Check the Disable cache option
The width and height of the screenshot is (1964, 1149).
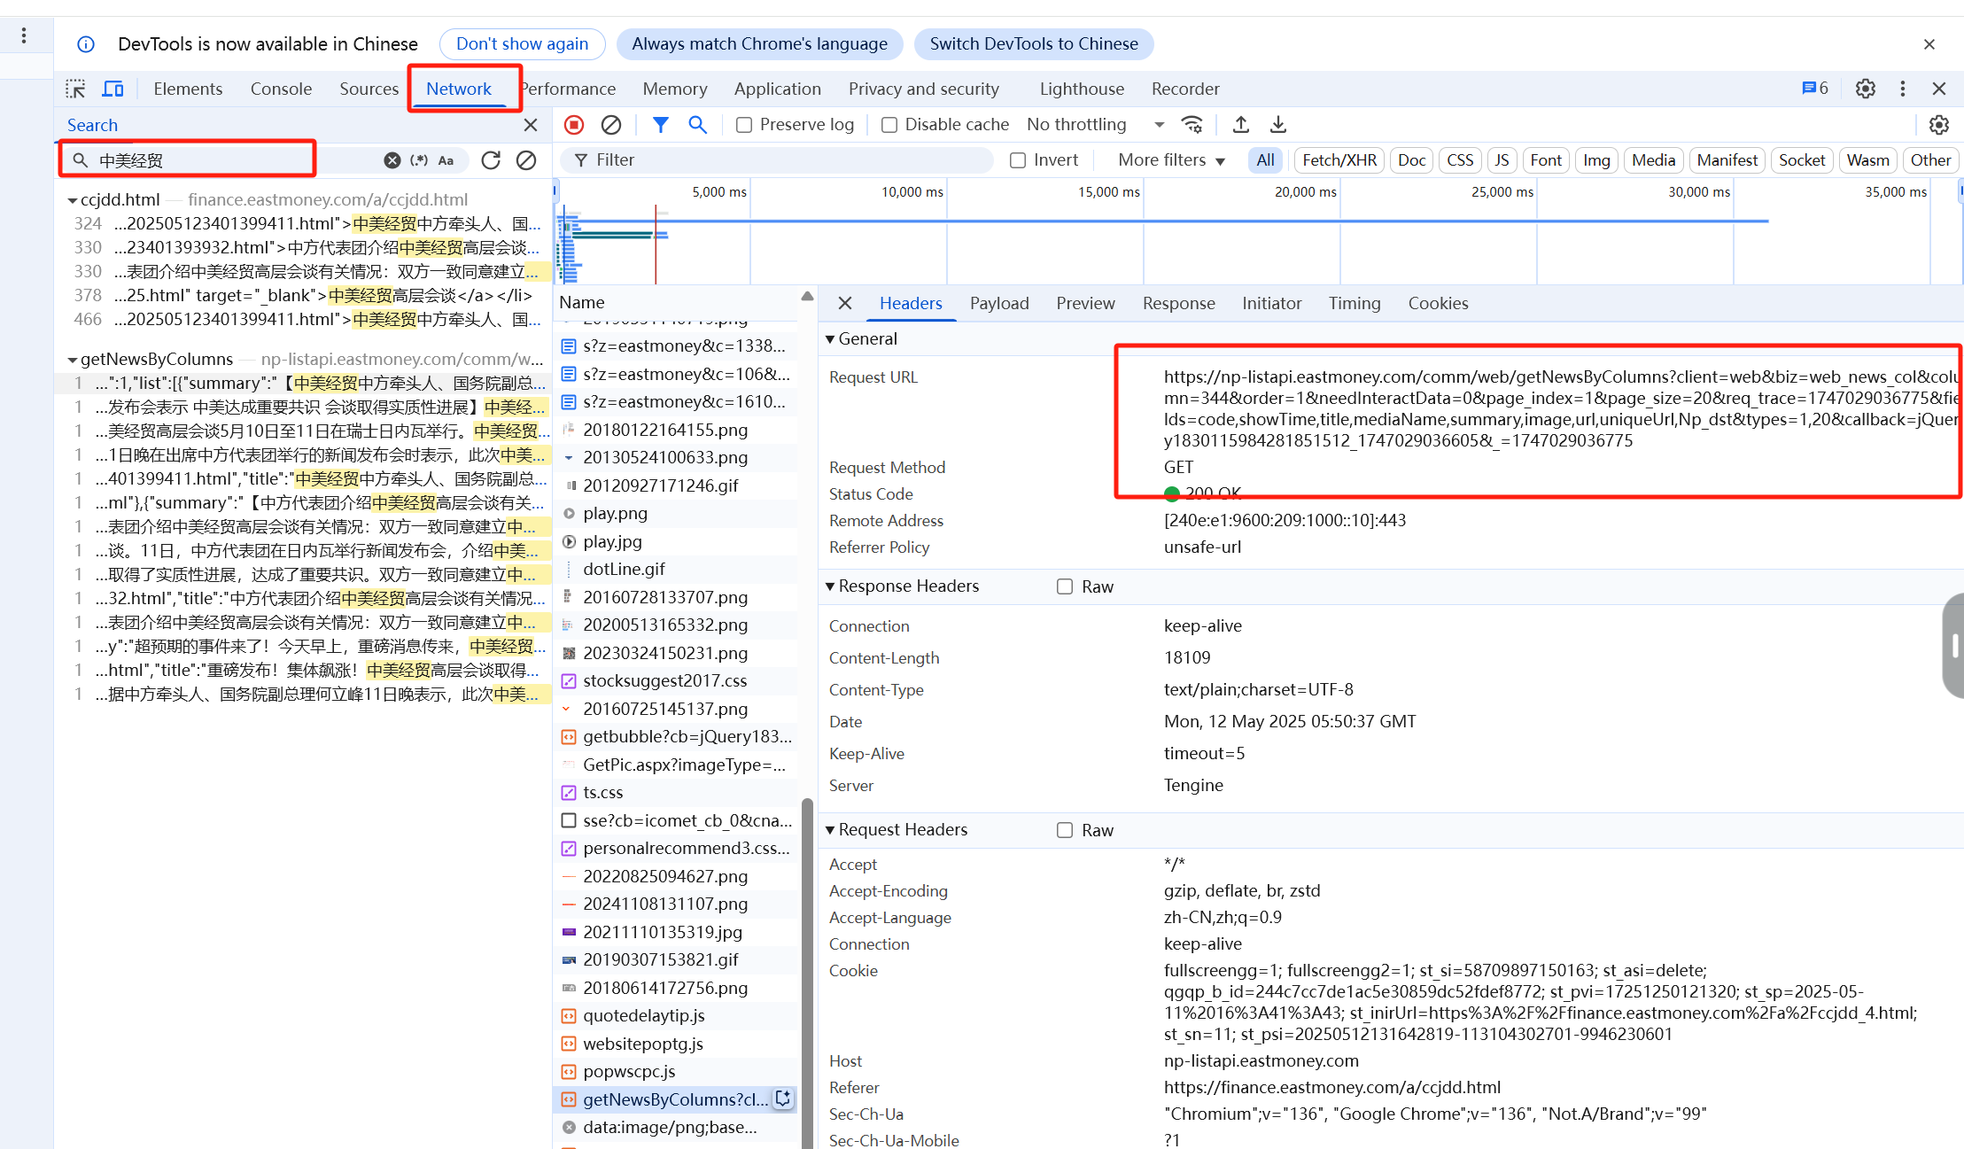click(x=889, y=125)
